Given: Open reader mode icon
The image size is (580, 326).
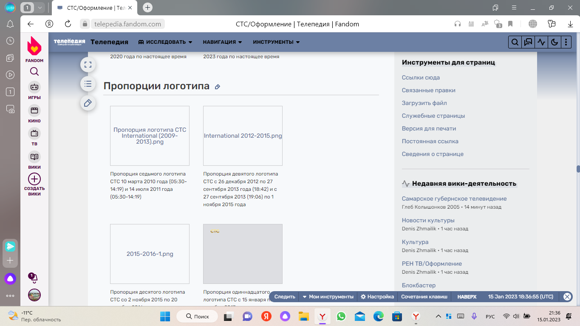Looking at the screenshot, I should coord(471,24).
